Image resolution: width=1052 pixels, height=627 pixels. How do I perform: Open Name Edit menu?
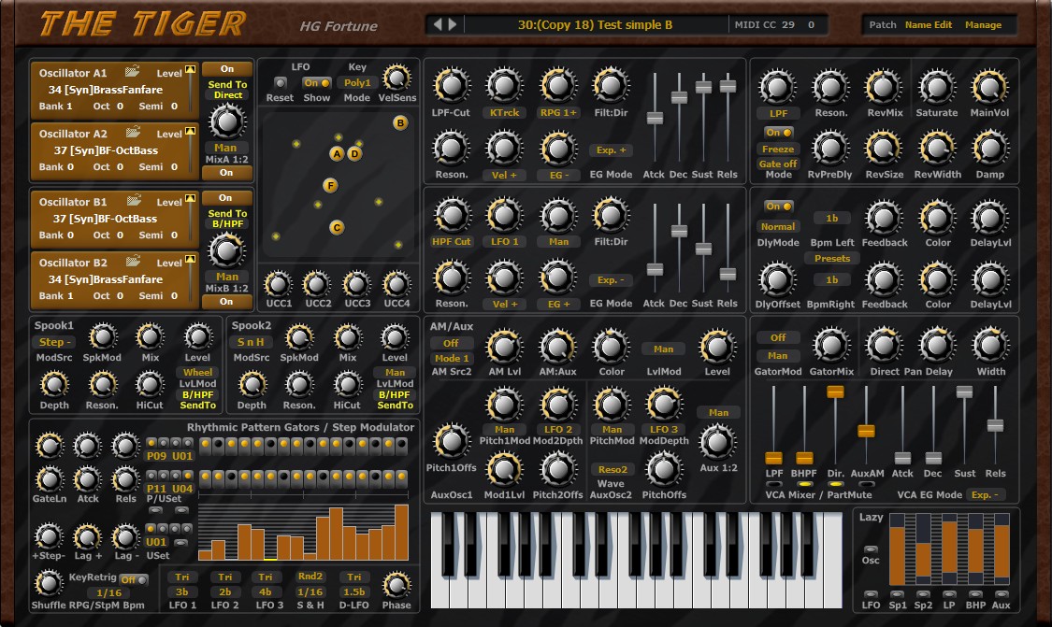click(928, 25)
